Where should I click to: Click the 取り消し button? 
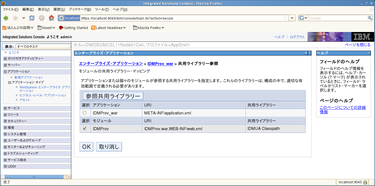[x=109, y=147]
